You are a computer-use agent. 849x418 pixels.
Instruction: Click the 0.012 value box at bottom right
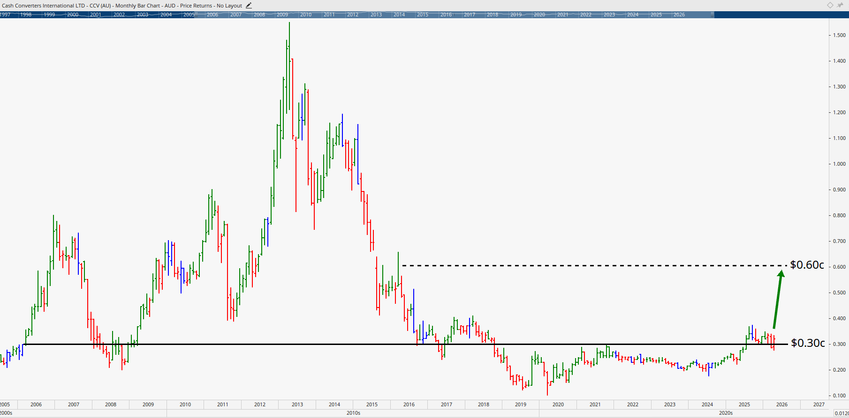841,413
